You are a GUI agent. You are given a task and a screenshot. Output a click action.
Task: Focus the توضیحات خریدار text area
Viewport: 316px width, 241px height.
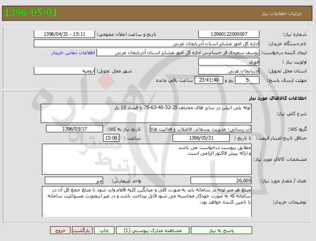click(x=147, y=201)
